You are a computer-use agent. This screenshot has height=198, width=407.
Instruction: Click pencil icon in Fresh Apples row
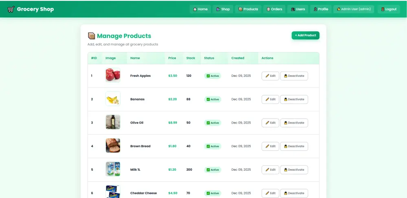267,76
